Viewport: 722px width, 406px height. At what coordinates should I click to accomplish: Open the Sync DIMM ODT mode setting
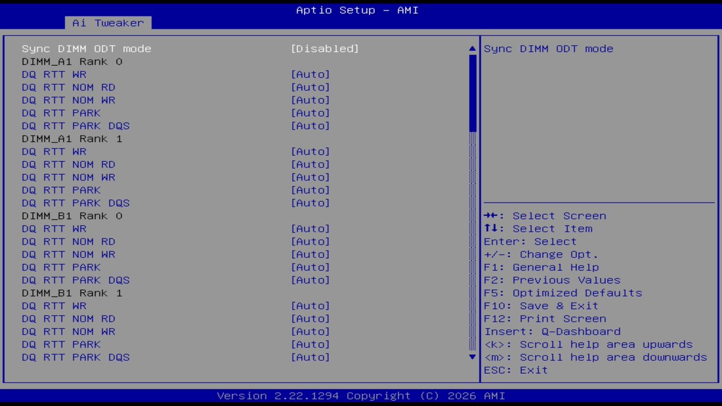[87, 48]
